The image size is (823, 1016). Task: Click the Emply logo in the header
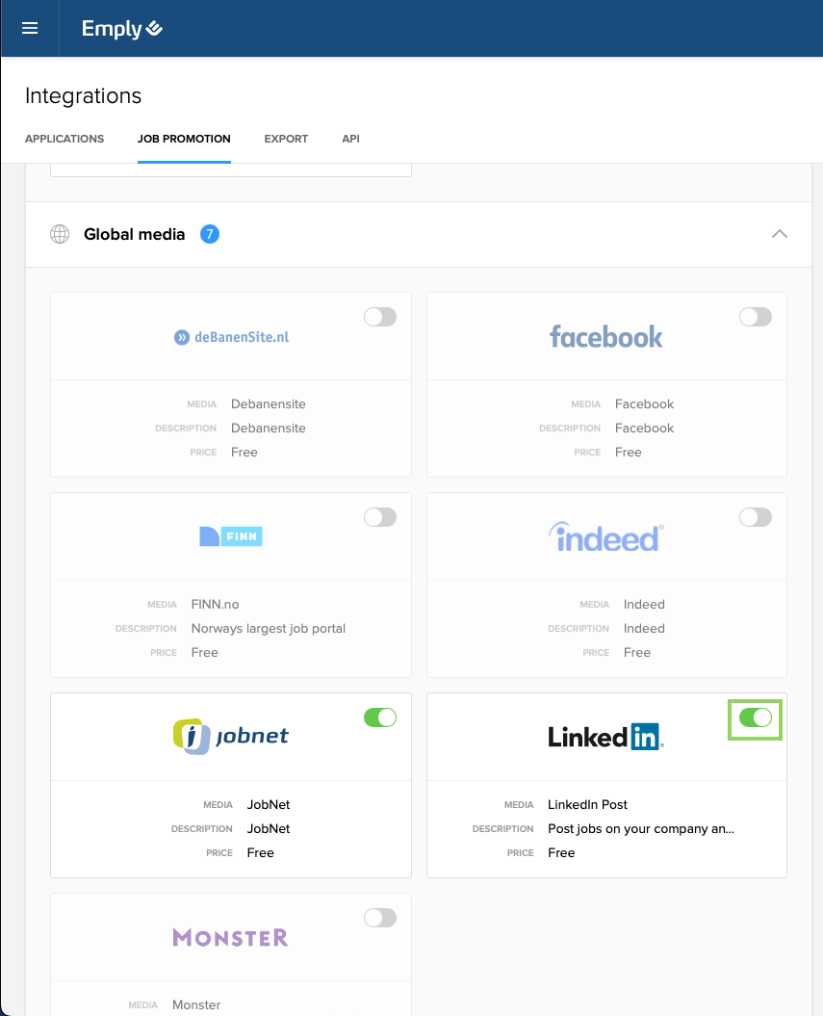[120, 28]
